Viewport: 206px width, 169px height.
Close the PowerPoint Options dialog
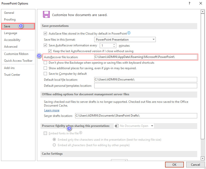pos(201,3)
